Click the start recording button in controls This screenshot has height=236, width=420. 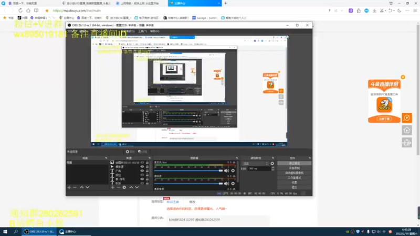click(295, 168)
